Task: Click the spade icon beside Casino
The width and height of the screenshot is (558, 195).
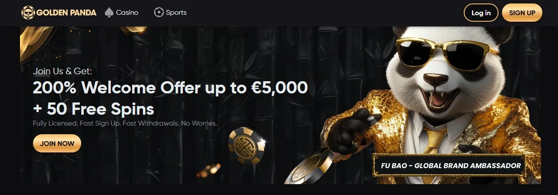Action: pyautogui.click(x=109, y=13)
